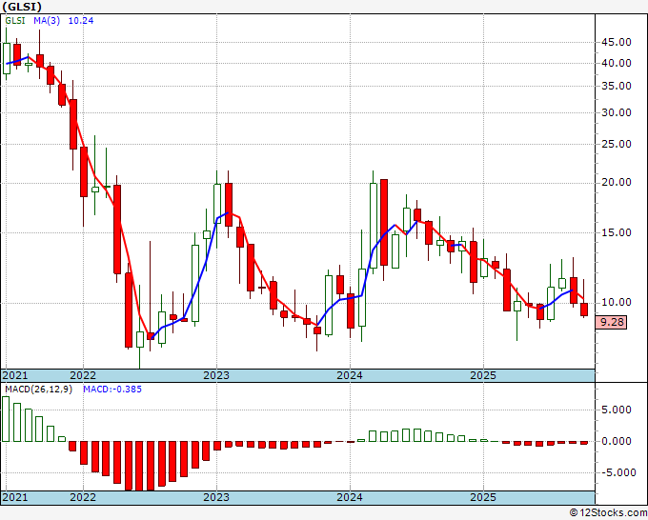Viewport: 648px width, 520px height.
Task: Click the (GLSI) ticker title
Action: [22, 7]
